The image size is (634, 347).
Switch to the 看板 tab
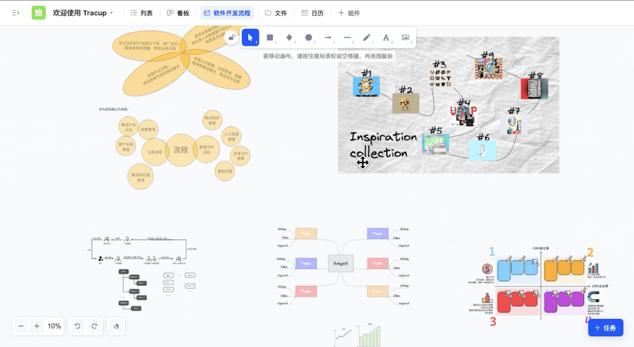coord(178,13)
